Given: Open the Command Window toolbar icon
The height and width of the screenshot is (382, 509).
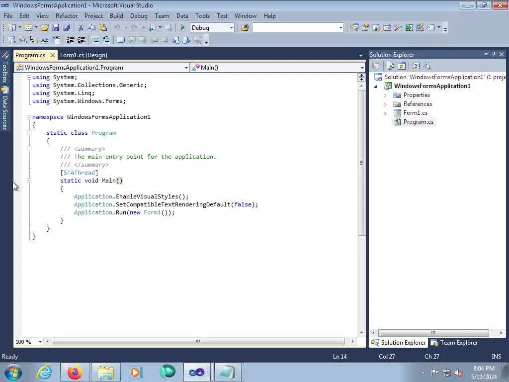Looking at the screenshot, I should pyautogui.click(x=431, y=28).
